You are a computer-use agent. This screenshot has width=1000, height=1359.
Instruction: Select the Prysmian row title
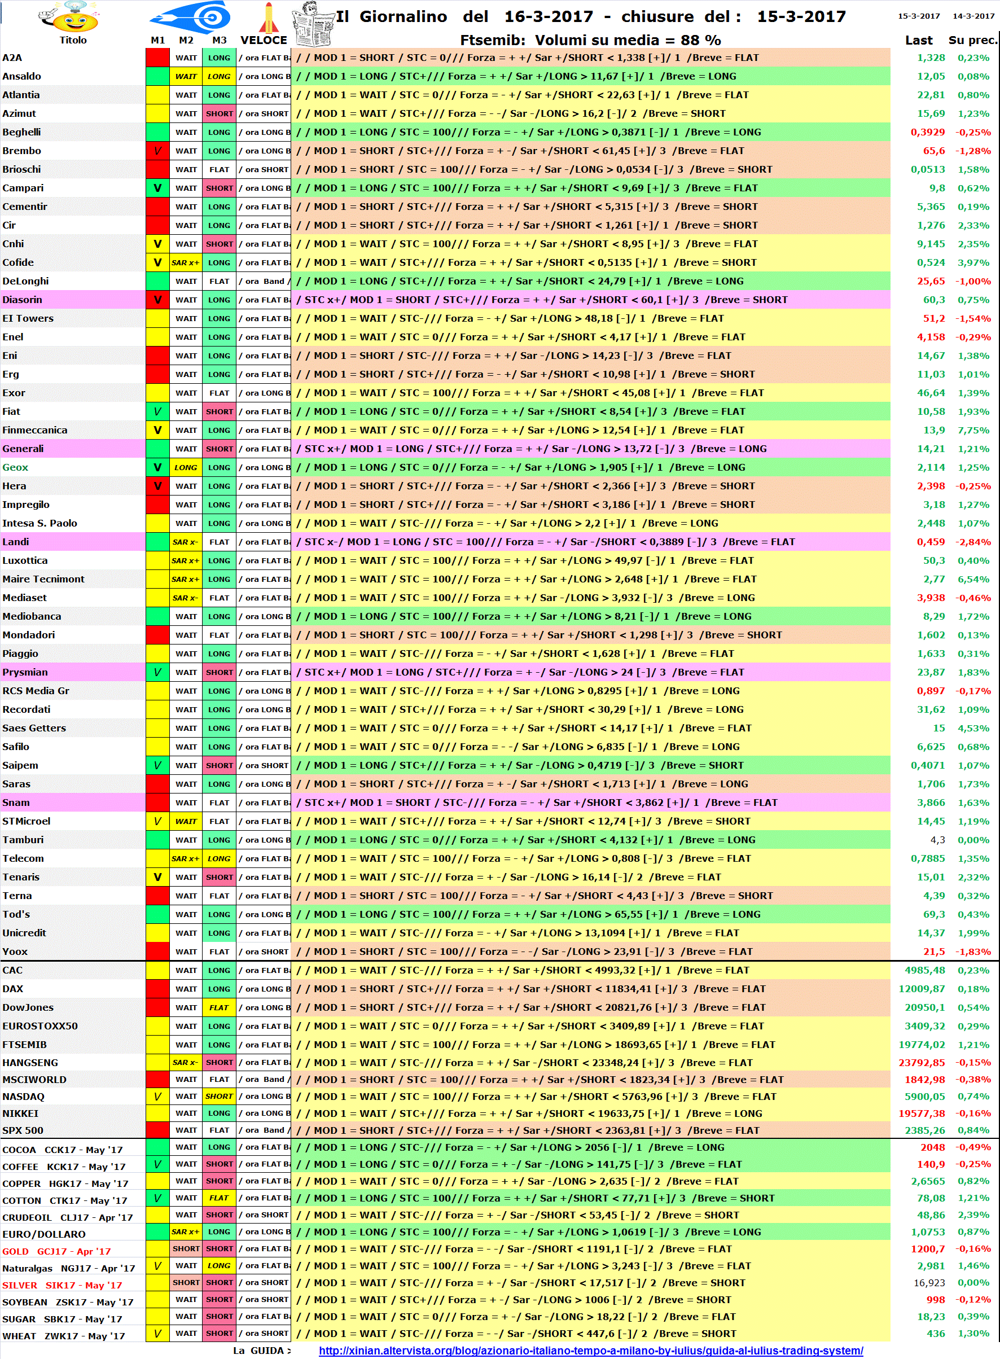(25, 672)
